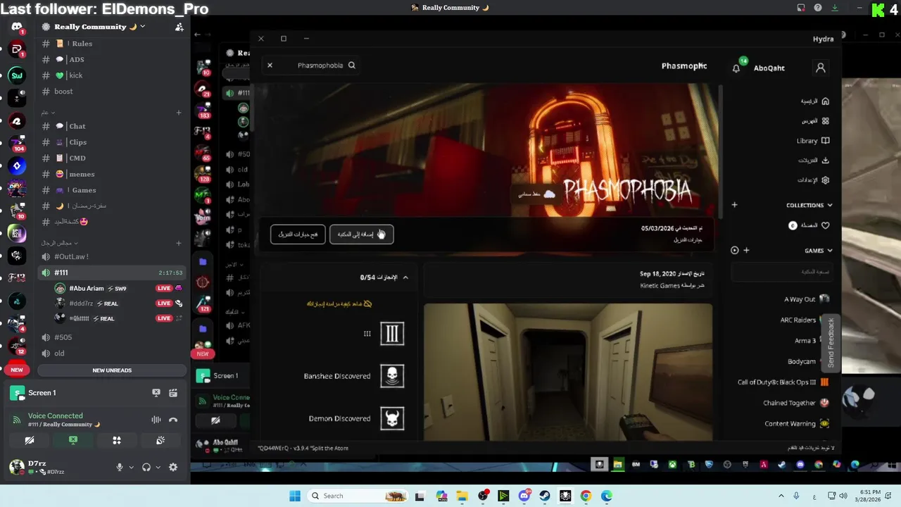The image size is (901, 507).
Task: Open the Hydra profile icon next to AboQaht
Action: [820, 68]
